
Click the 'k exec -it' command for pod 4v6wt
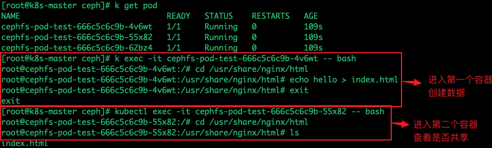coord(235,58)
